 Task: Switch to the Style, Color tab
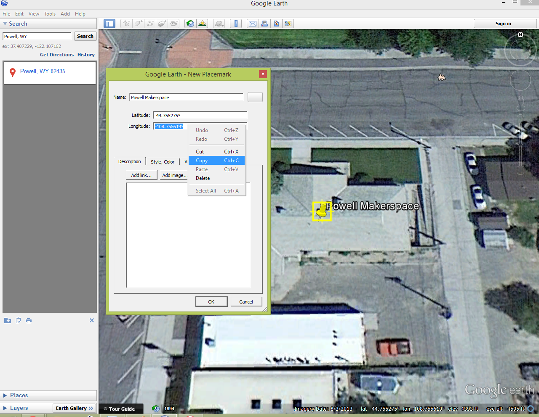tap(163, 162)
